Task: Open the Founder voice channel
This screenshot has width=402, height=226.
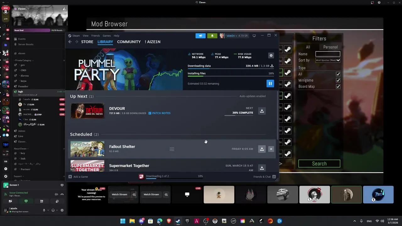Action: (23, 86)
